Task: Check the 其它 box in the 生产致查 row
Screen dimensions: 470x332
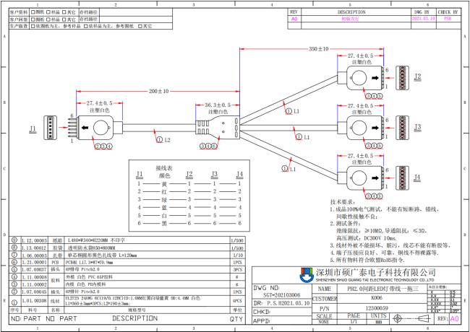Action: [x=142, y=25]
